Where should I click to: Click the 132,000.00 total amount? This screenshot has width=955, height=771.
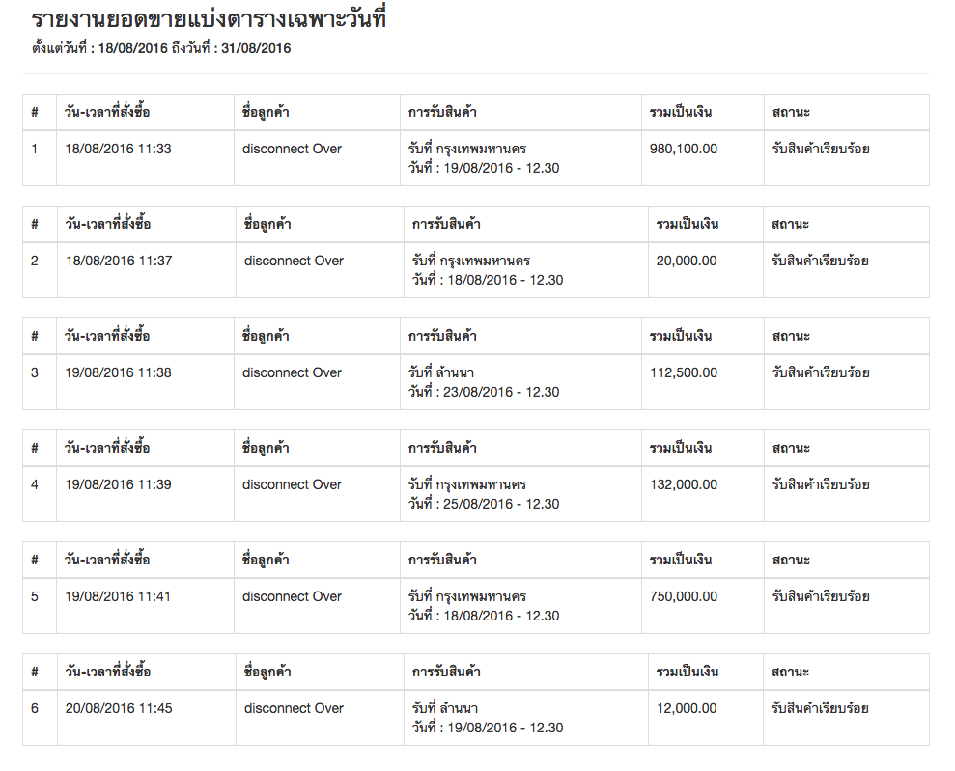tap(684, 484)
